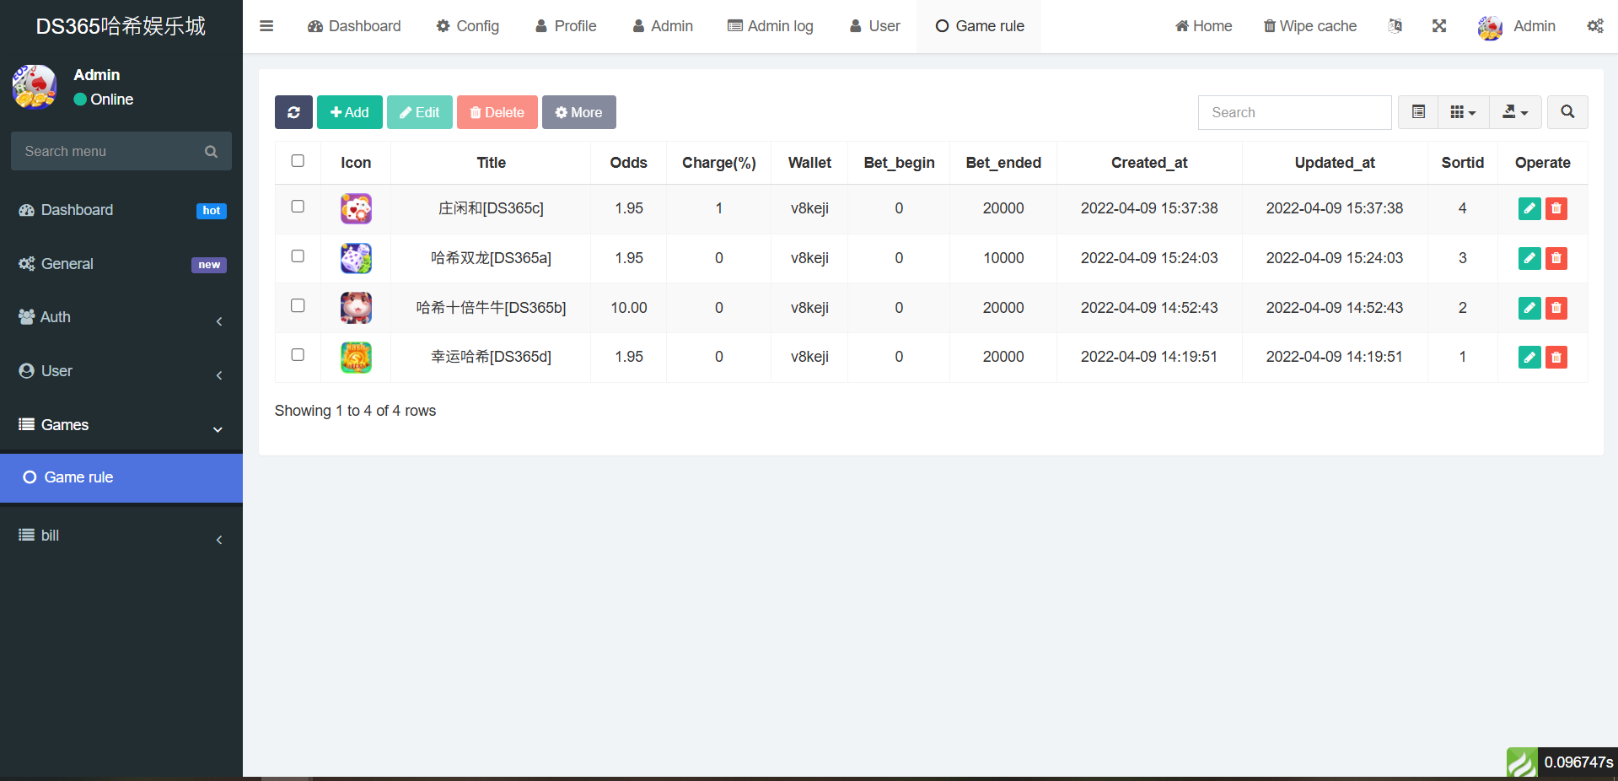This screenshot has height=781, width=1618.
Task: Open the language translation icon in header
Action: [x=1395, y=26]
